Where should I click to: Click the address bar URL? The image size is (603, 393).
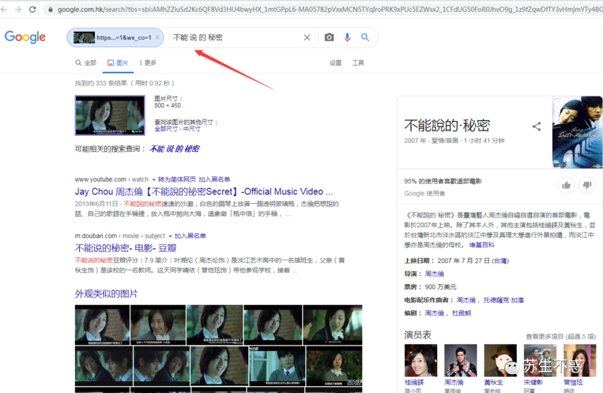coord(330,9)
